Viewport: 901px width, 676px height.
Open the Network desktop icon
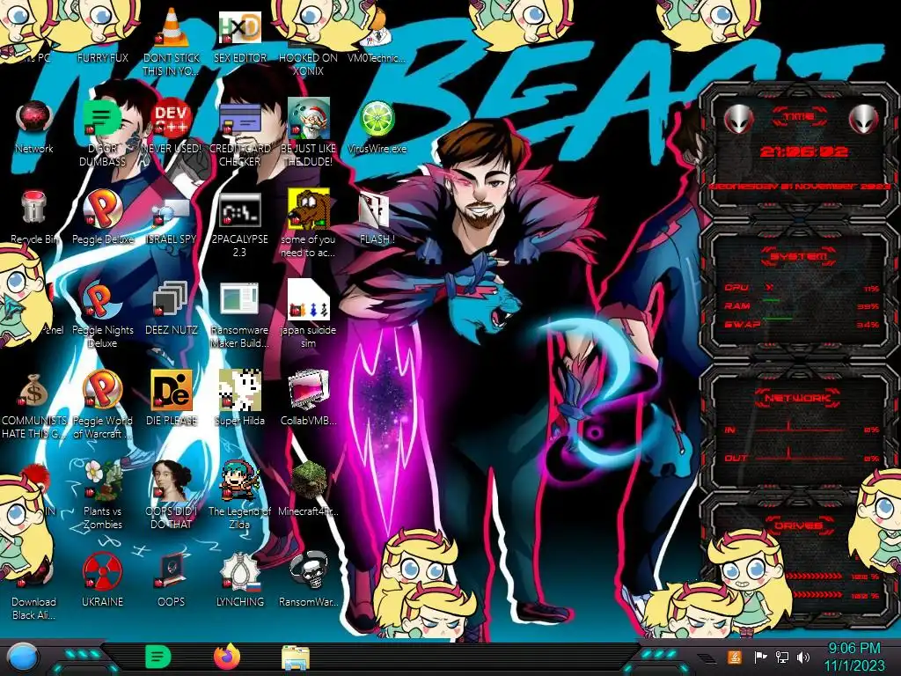click(x=34, y=127)
